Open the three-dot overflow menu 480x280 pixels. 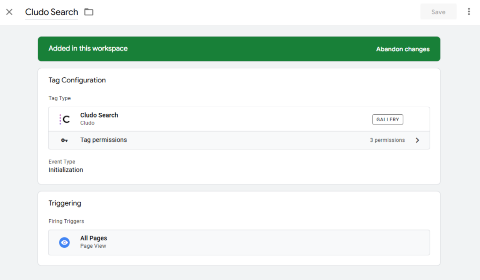[469, 11]
